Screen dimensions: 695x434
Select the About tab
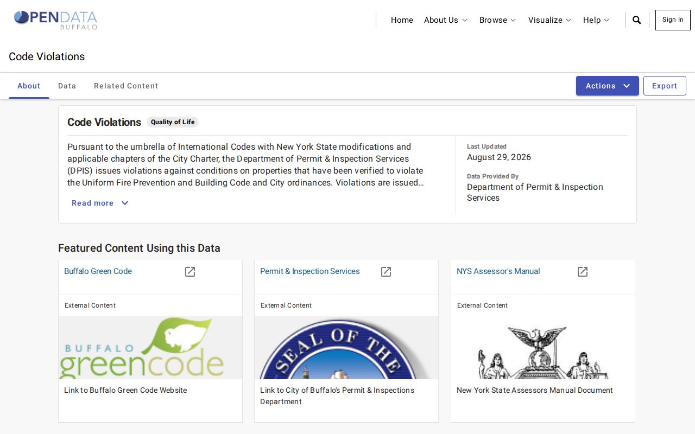(x=29, y=86)
